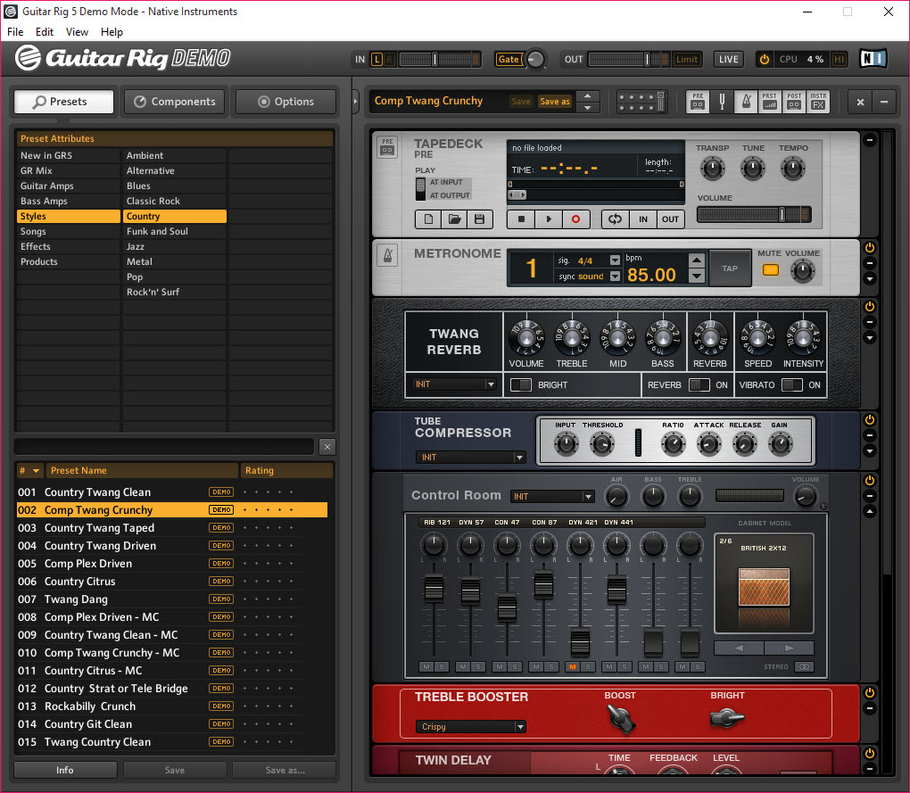
Task: Click the Metronome module icon in the rack
Action: tap(388, 255)
